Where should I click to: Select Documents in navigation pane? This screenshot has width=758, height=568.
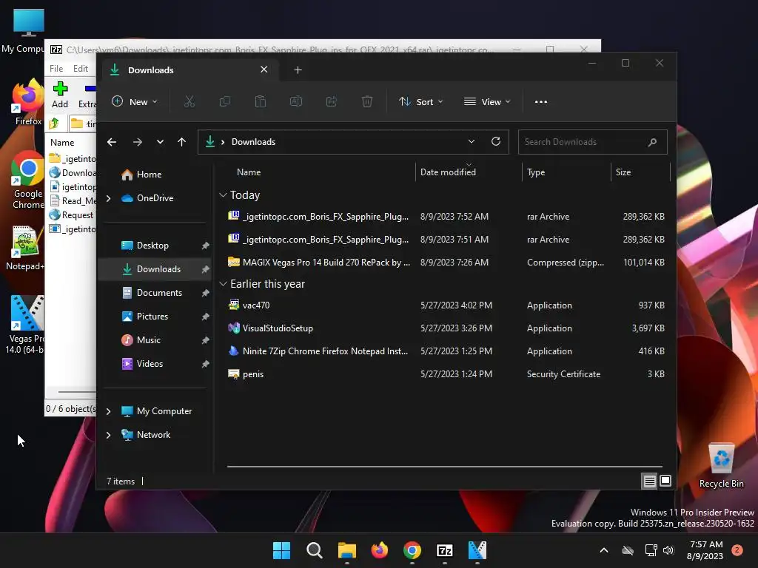[155, 293]
